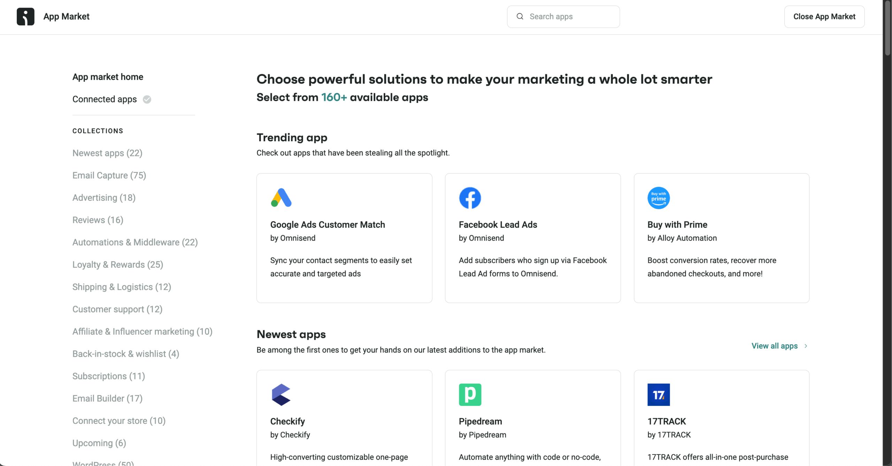The height and width of the screenshot is (466, 892).
Task: Click the Google Ads logo icon
Action: click(281, 198)
